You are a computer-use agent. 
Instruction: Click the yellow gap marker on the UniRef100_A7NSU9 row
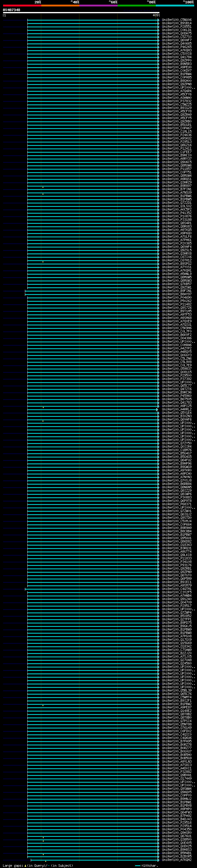point(43,194)
